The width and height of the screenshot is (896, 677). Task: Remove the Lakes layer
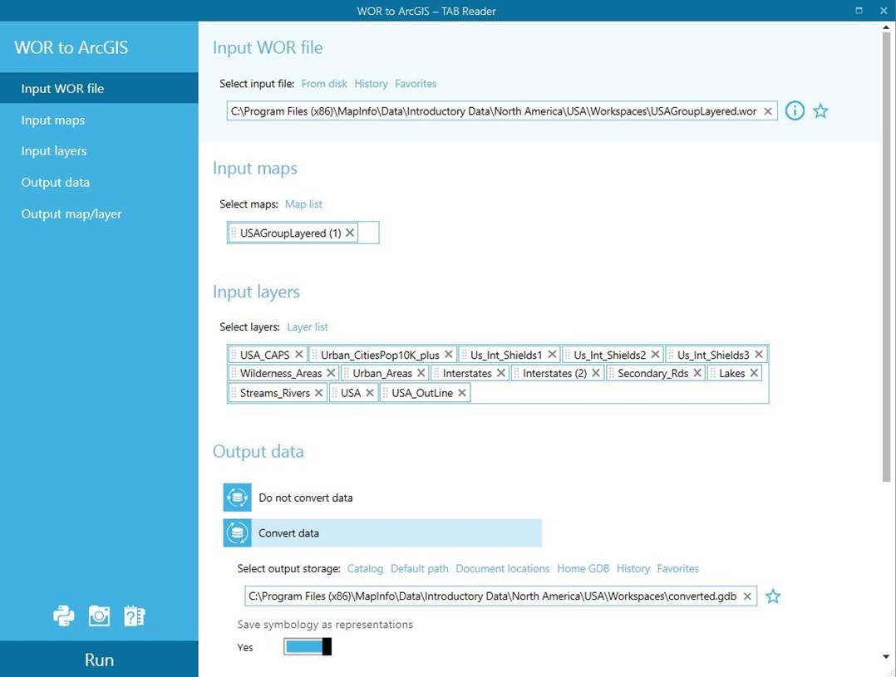(x=755, y=373)
